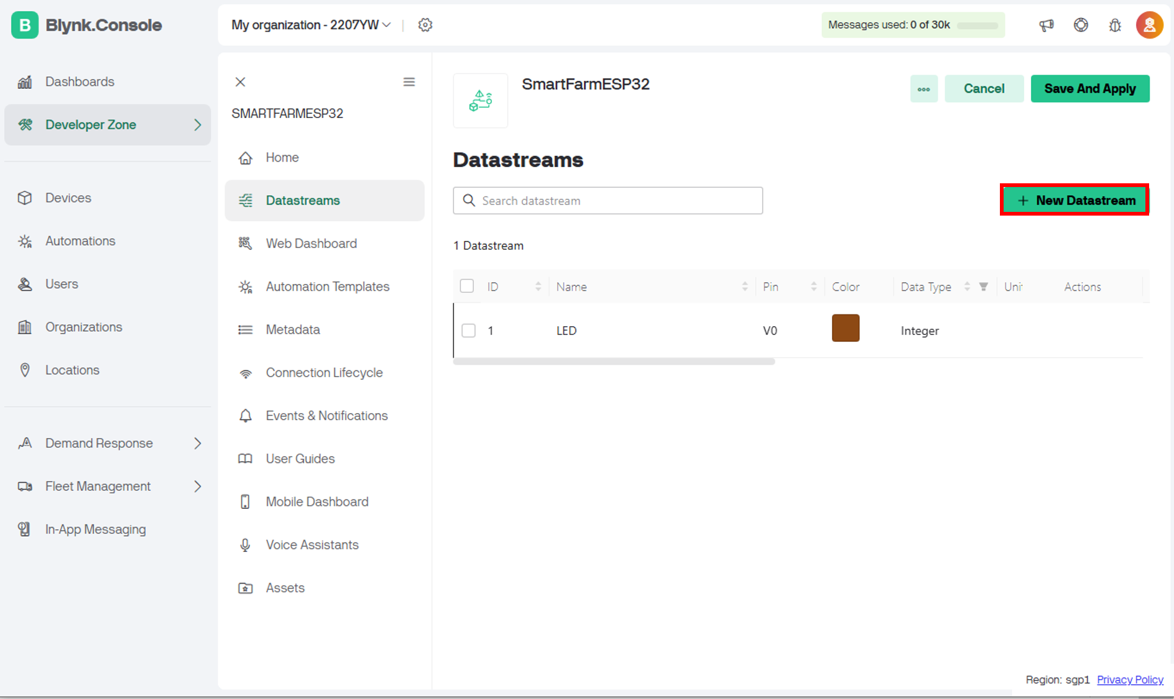Click the SMARTFARMESP32 panel title
Image resolution: width=1174 pixels, height=699 pixels.
287,114
